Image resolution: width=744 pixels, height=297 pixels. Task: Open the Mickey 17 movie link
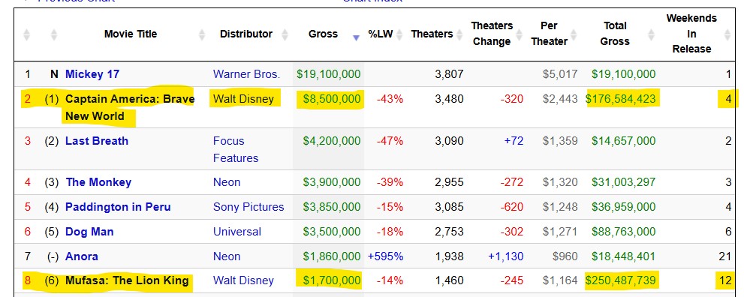pos(92,74)
